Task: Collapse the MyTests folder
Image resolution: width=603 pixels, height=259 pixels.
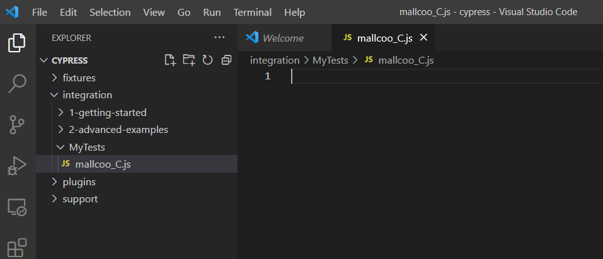Action: (x=86, y=147)
